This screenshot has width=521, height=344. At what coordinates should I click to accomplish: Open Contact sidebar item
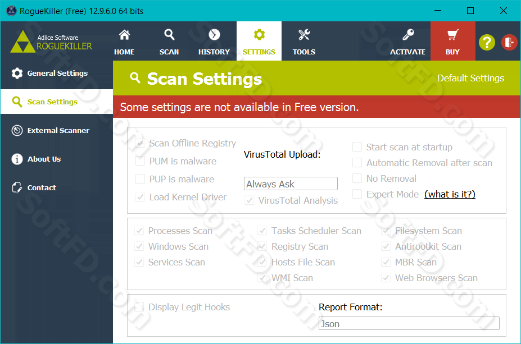[57, 188]
